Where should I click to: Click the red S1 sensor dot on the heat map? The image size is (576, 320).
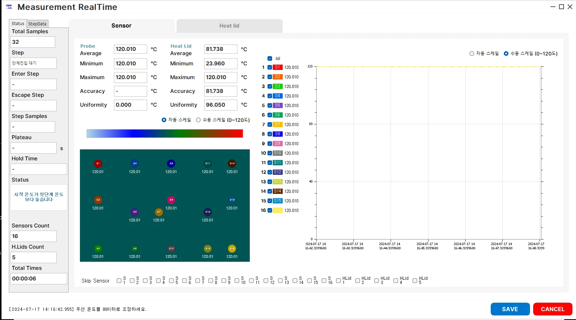(98, 164)
